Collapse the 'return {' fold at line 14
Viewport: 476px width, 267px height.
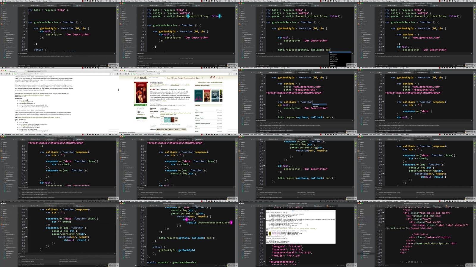coord(26,50)
